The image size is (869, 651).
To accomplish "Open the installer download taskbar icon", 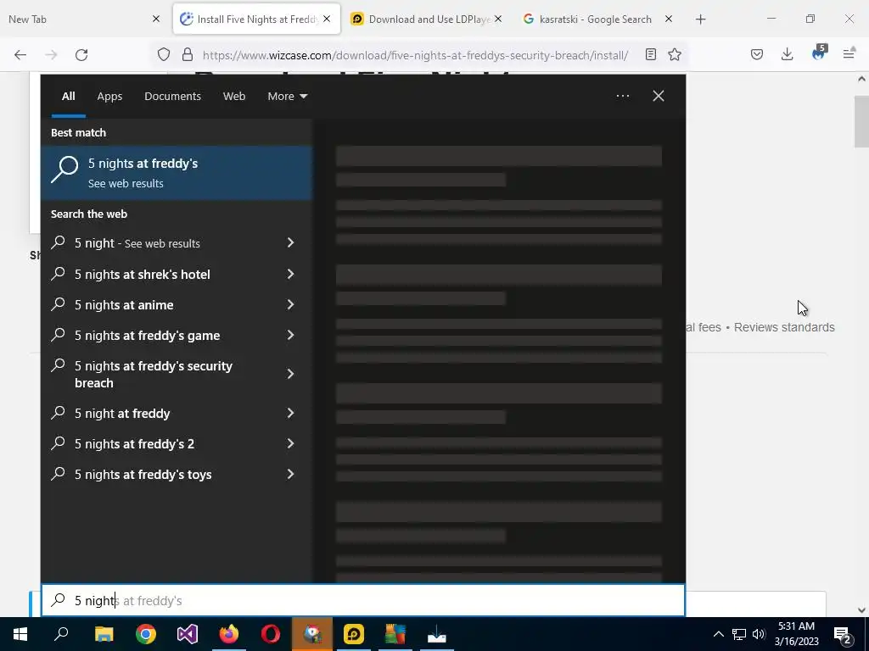I will 437,634.
